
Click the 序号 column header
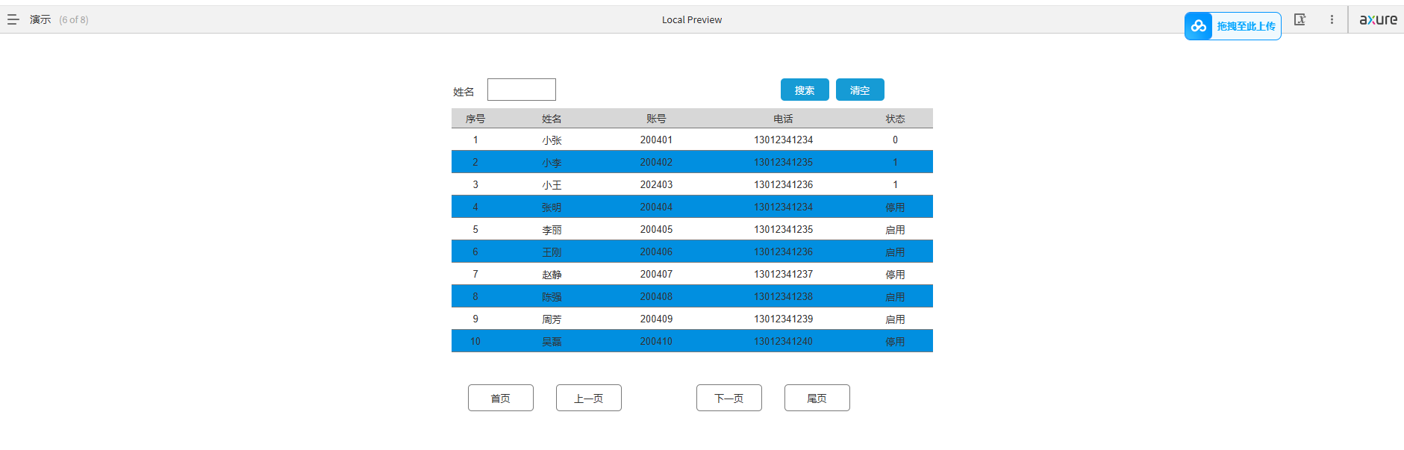475,119
